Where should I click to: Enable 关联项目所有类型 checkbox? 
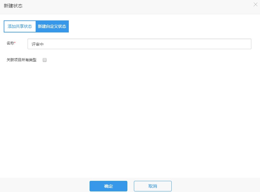click(45, 60)
